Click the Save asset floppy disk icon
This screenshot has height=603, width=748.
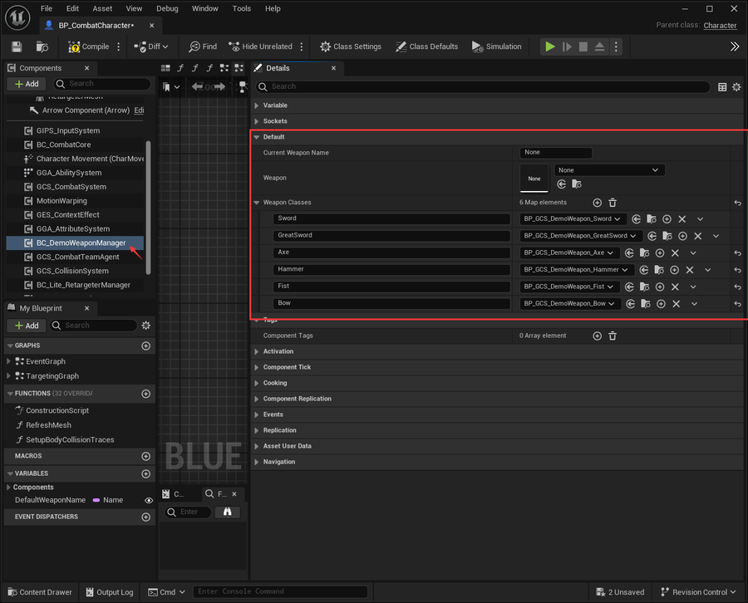[x=17, y=47]
